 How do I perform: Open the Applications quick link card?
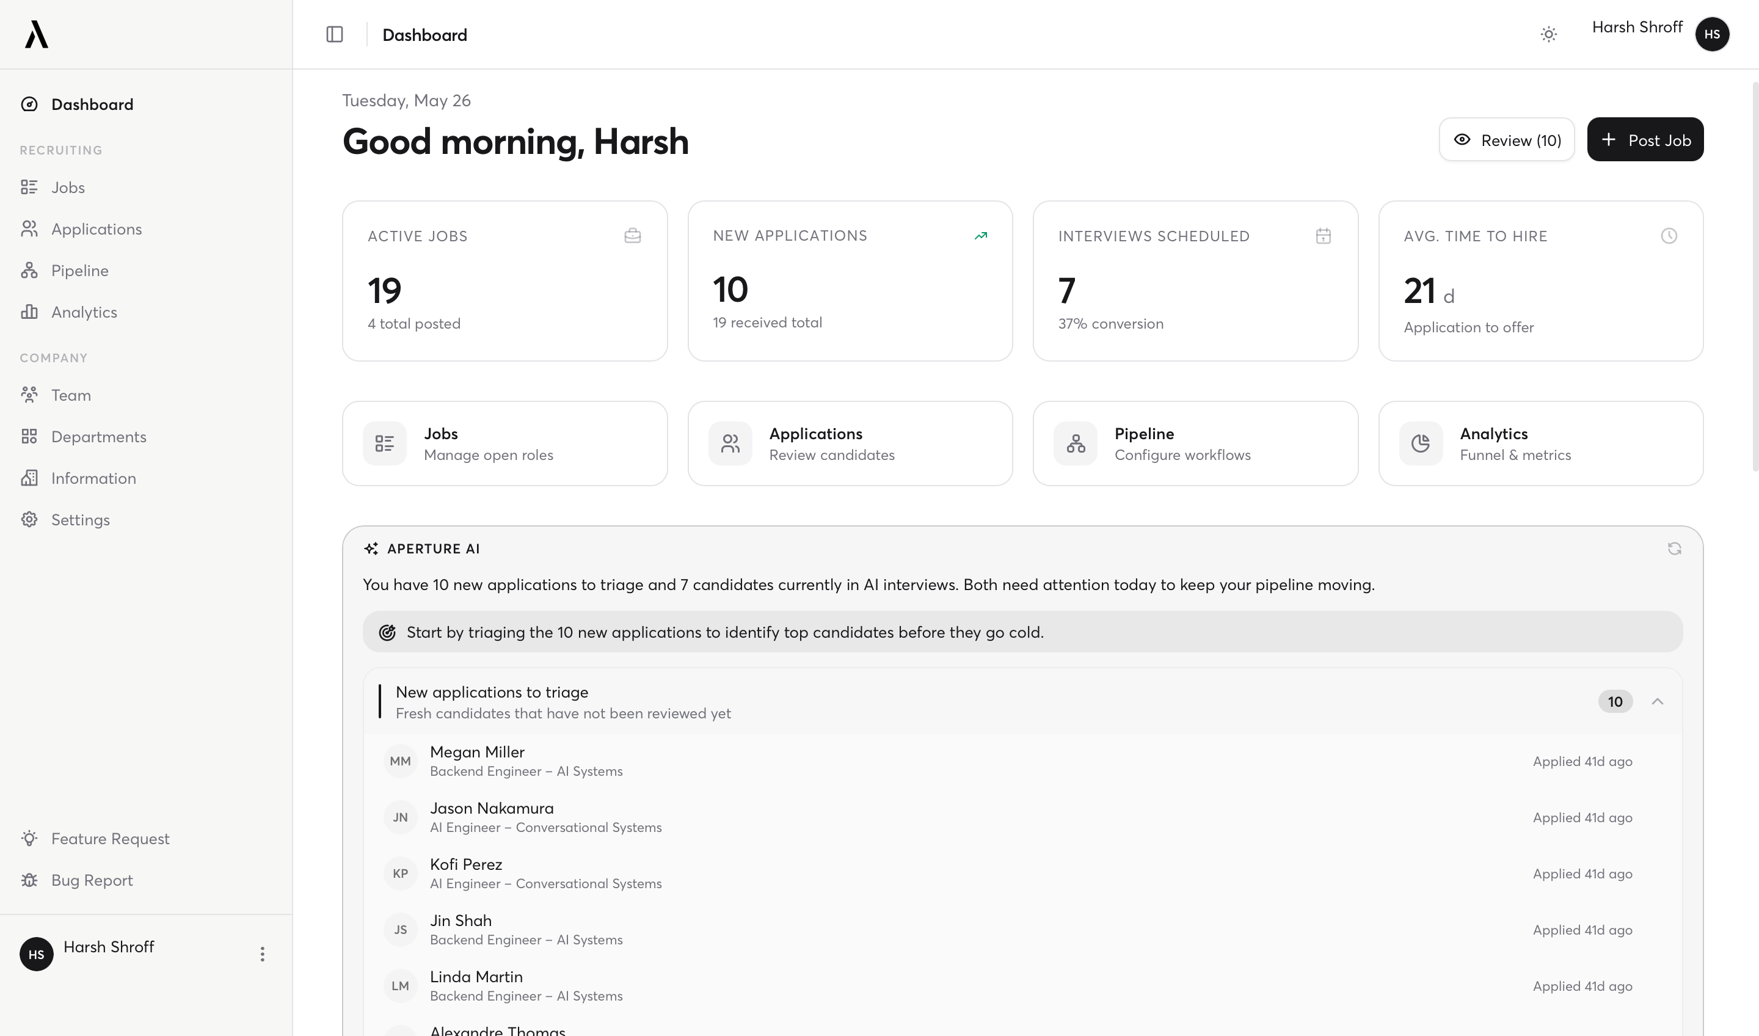click(850, 443)
